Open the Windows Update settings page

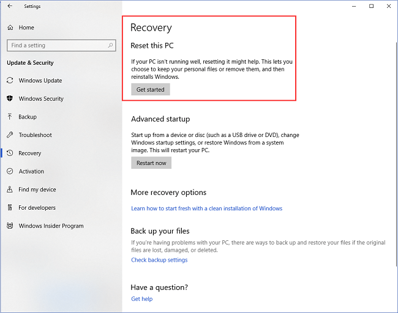click(40, 81)
